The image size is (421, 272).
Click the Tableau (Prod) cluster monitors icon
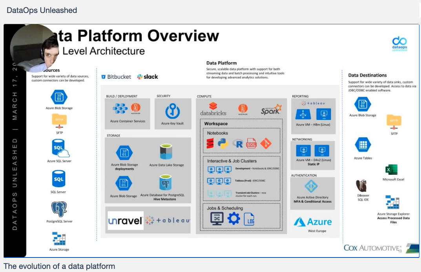coord(219,181)
